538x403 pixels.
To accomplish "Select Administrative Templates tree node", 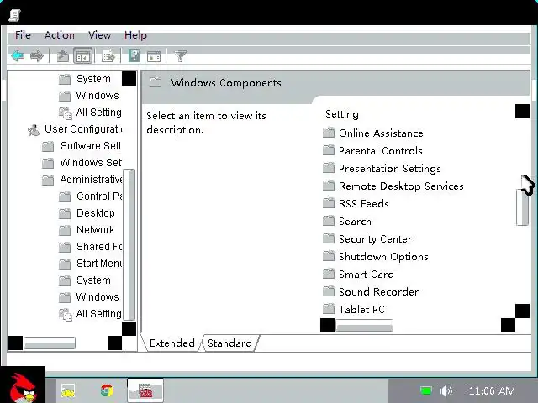I will pyautogui.click(x=92, y=179).
